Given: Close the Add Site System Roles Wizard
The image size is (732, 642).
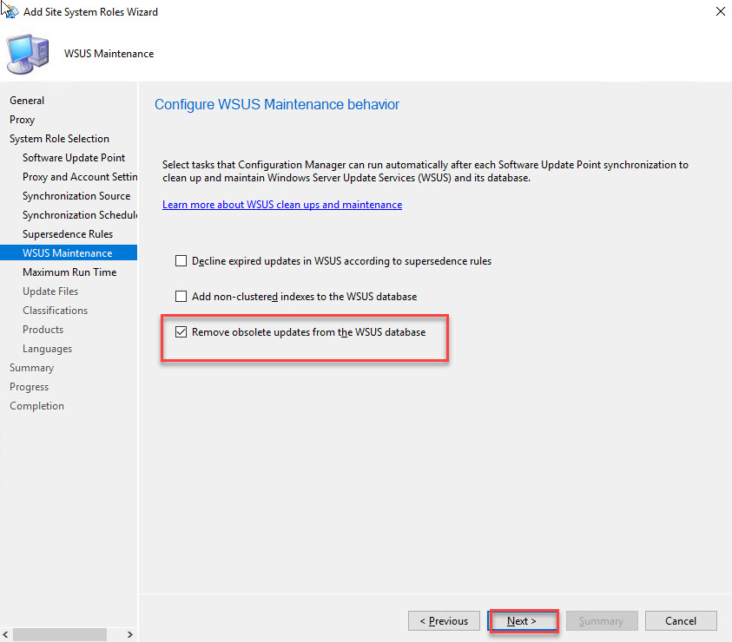Looking at the screenshot, I should 720,12.
